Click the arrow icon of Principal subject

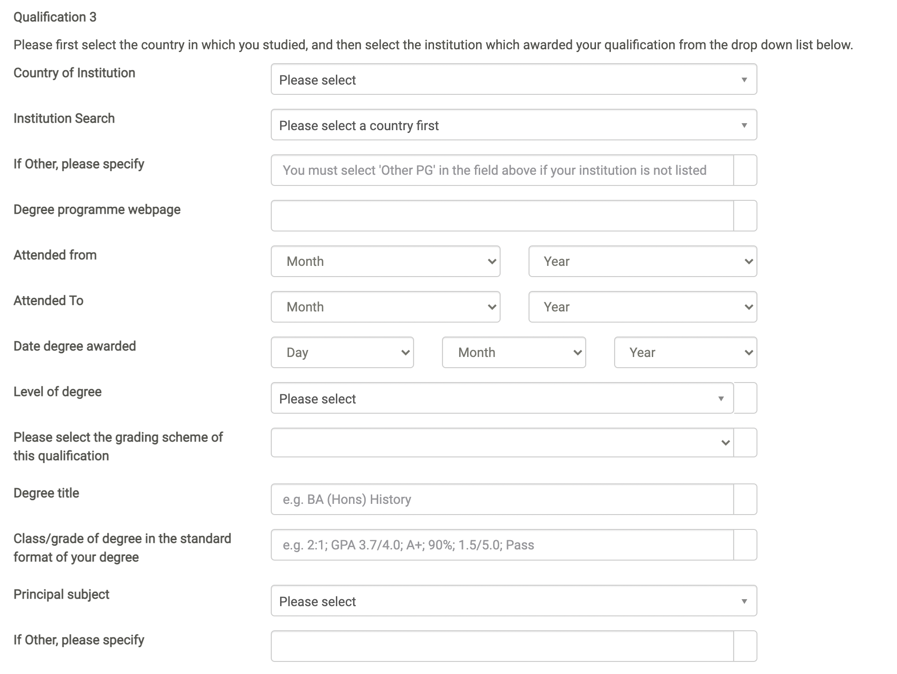pos(744,601)
